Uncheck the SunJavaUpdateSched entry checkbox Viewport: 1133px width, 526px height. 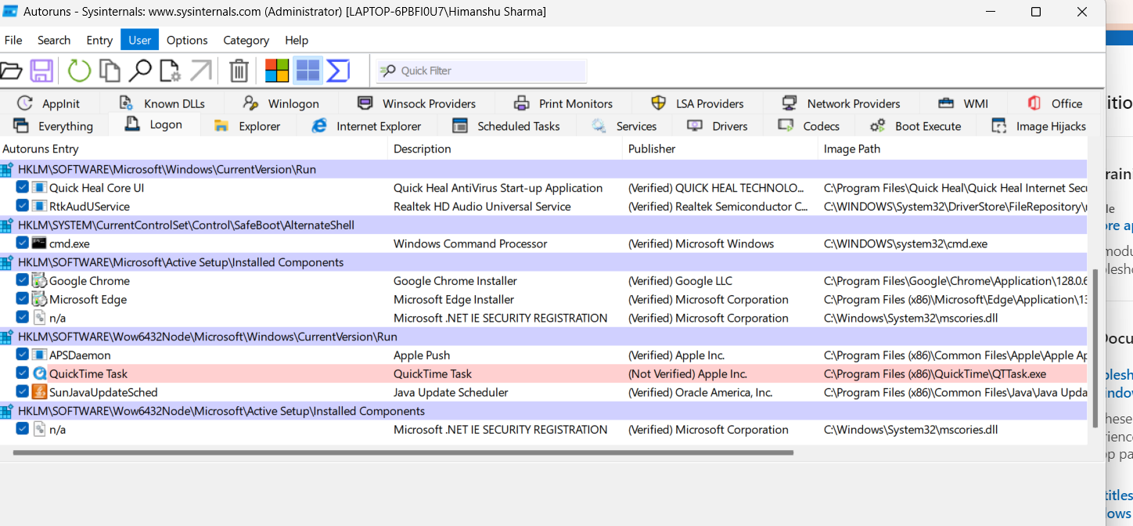click(22, 392)
